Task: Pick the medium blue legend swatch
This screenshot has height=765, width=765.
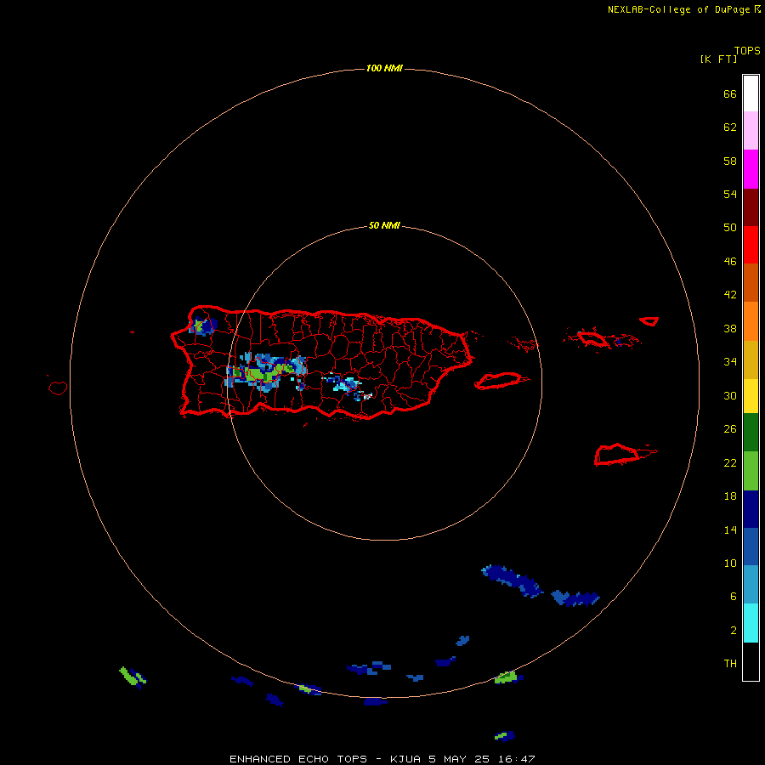Action: pos(751,547)
